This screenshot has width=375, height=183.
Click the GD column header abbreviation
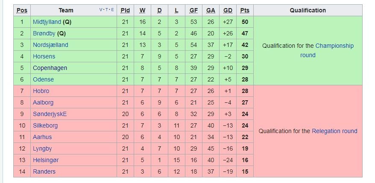[x=228, y=10]
